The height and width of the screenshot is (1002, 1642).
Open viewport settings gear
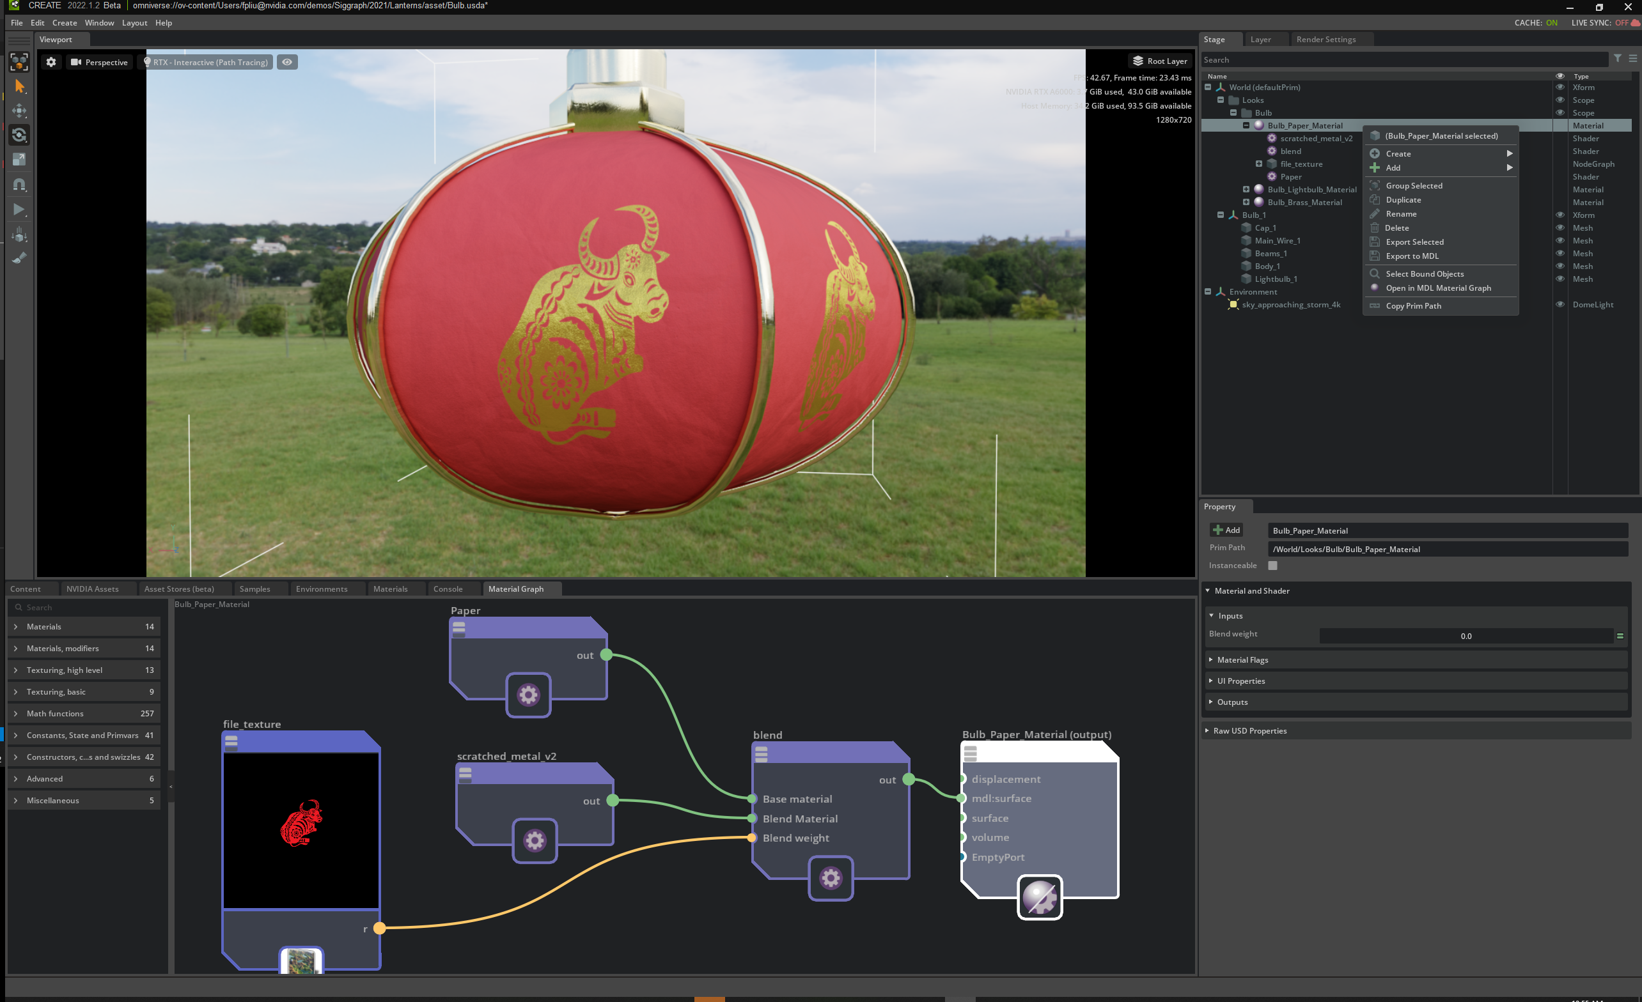click(51, 62)
